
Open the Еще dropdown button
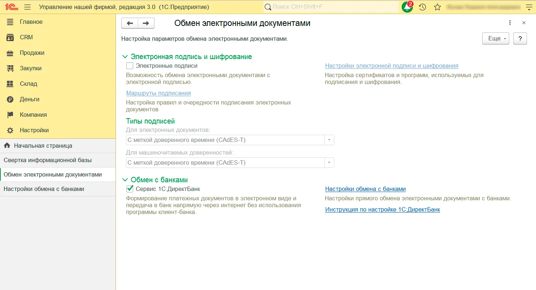click(x=495, y=39)
